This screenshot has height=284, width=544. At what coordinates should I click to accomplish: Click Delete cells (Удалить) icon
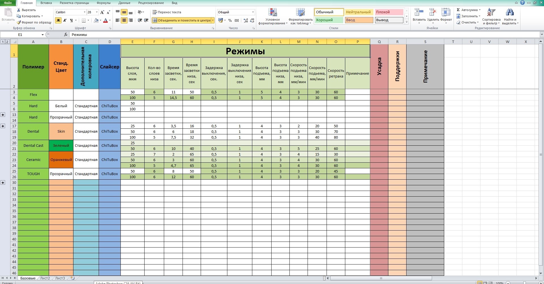pos(433,13)
